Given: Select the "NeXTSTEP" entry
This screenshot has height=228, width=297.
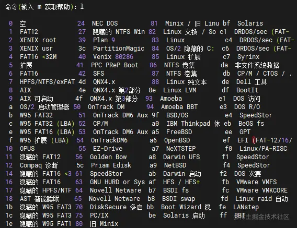Looking at the screenshot, I should pyautogui.click(x=181, y=149).
